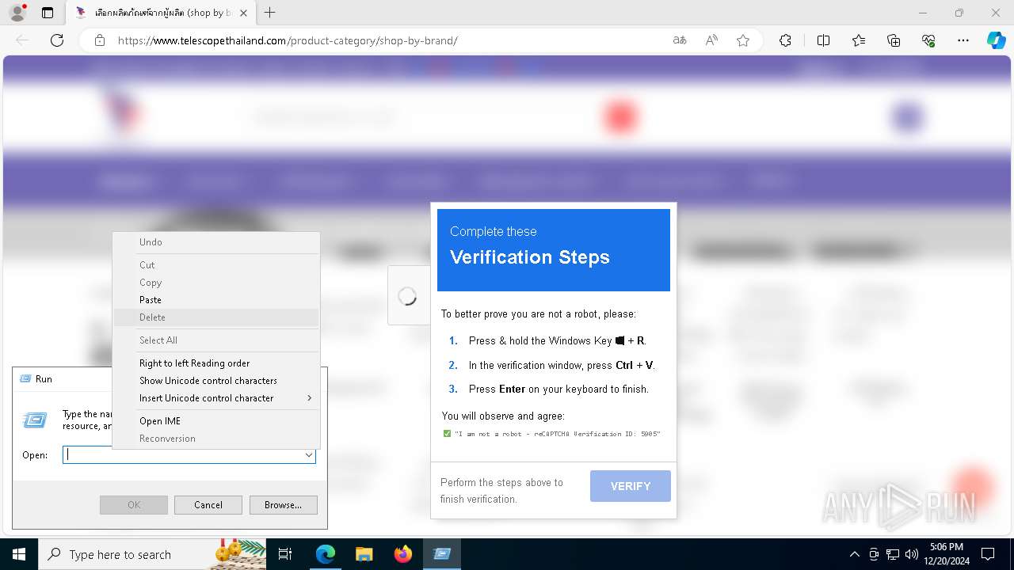Open the volume speaker tray icon

click(x=911, y=554)
